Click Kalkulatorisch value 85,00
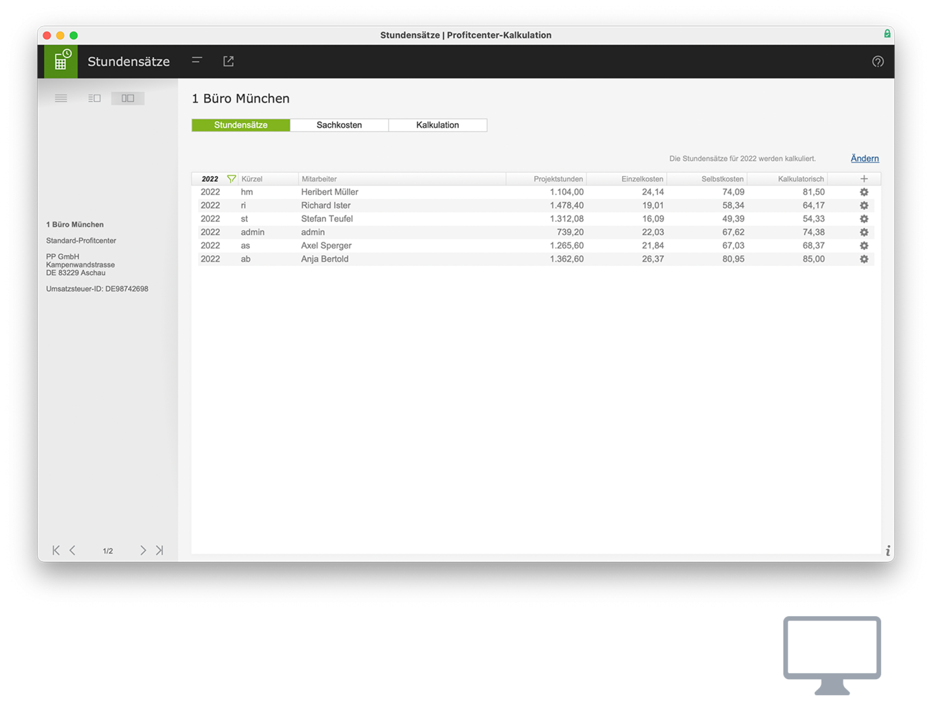Viewport: 932px width, 714px height. coord(814,259)
